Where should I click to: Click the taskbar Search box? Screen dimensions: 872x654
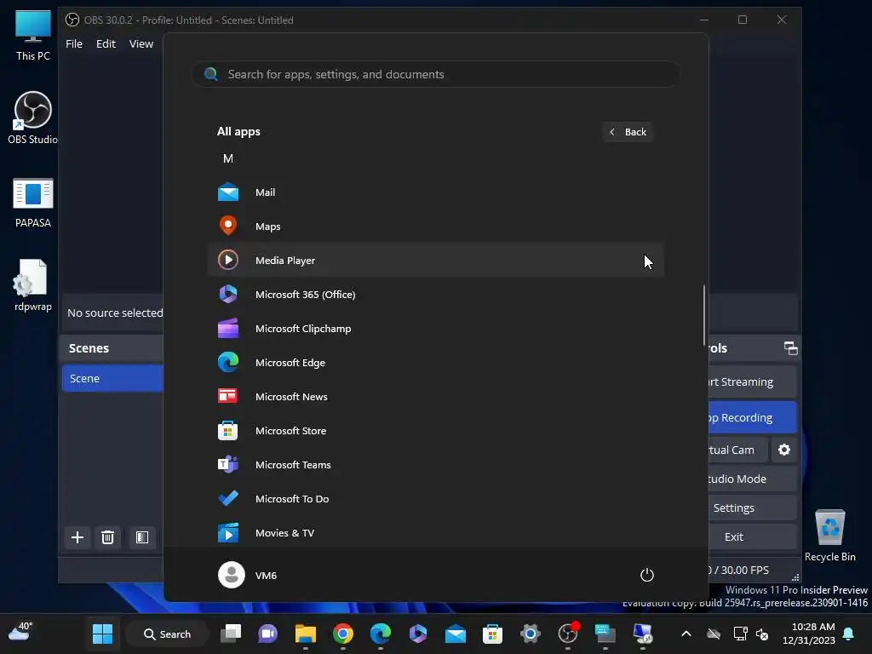tap(168, 634)
